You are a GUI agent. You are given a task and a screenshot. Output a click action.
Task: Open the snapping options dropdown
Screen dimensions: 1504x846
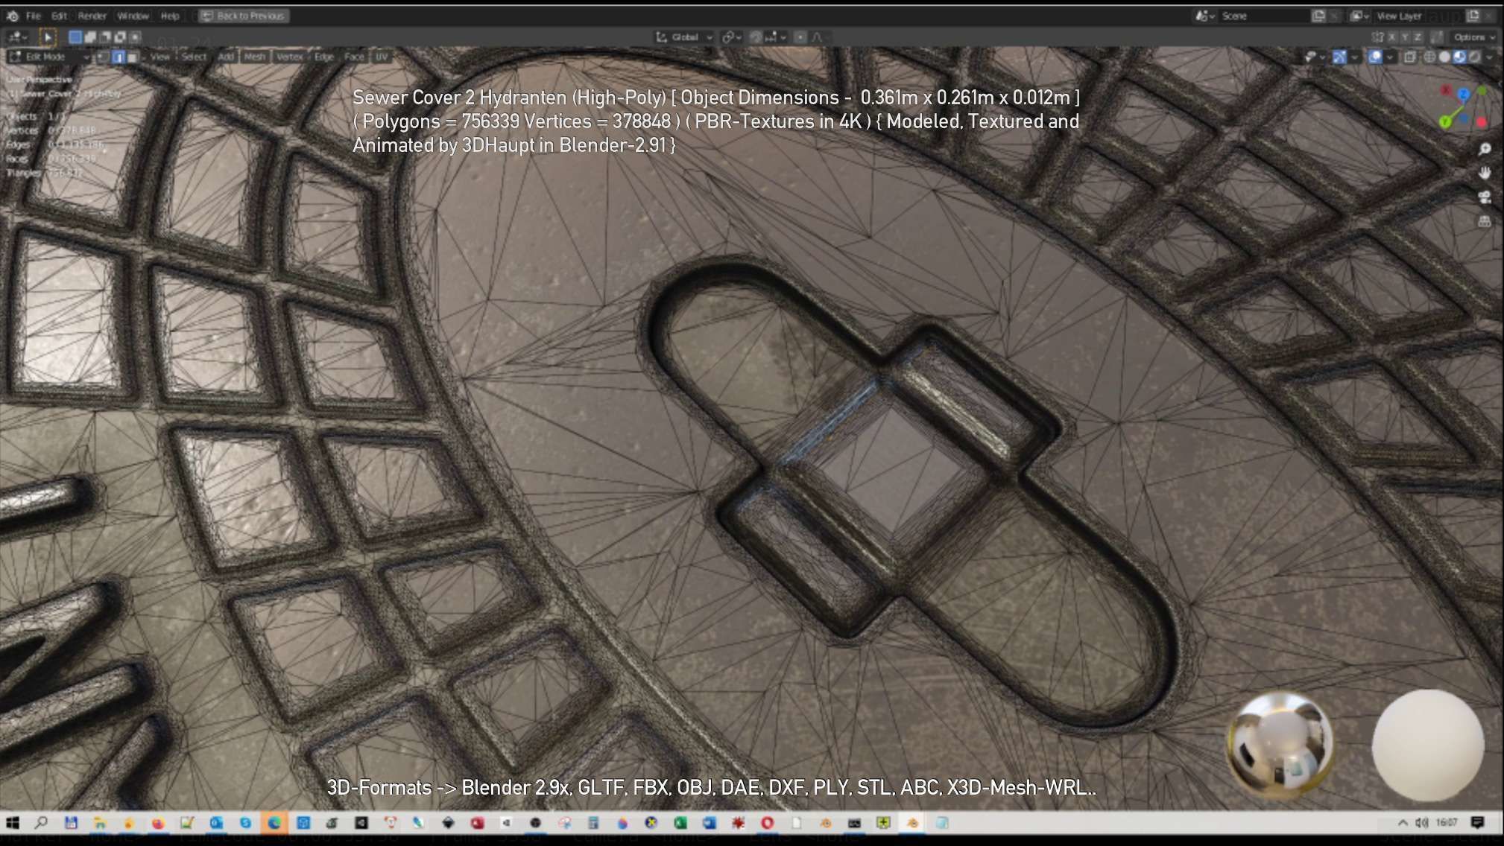point(777,36)
